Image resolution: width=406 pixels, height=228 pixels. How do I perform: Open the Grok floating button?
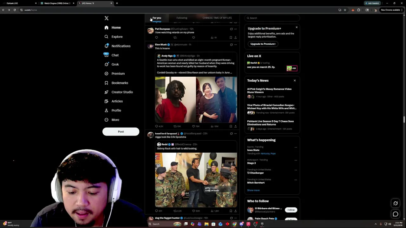(x=396, y=204)
